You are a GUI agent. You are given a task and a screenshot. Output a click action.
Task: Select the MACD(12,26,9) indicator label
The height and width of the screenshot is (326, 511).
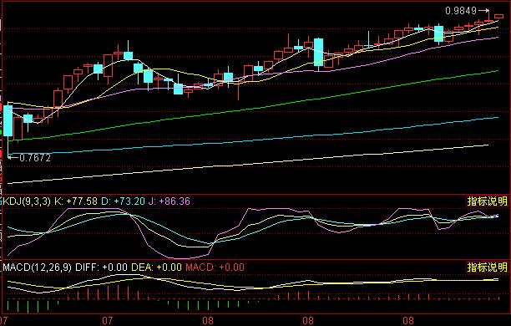(37, 267)
